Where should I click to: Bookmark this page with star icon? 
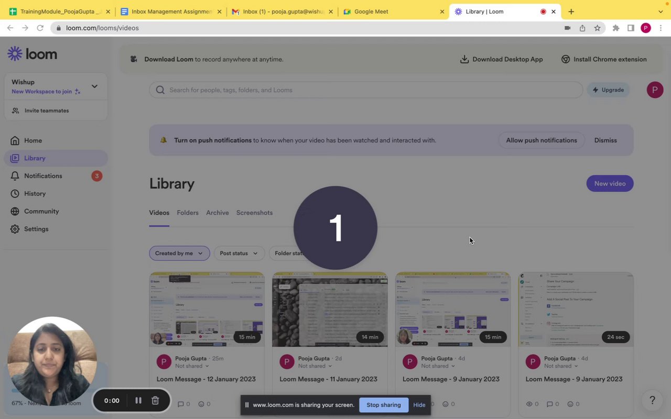pos(597,28)
